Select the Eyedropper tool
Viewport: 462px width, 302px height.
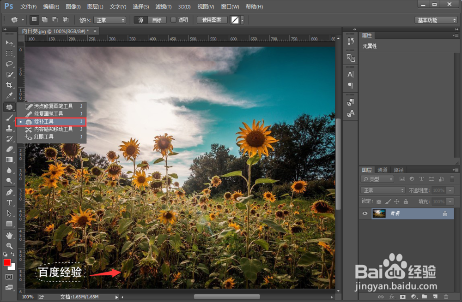pos(9,96)
